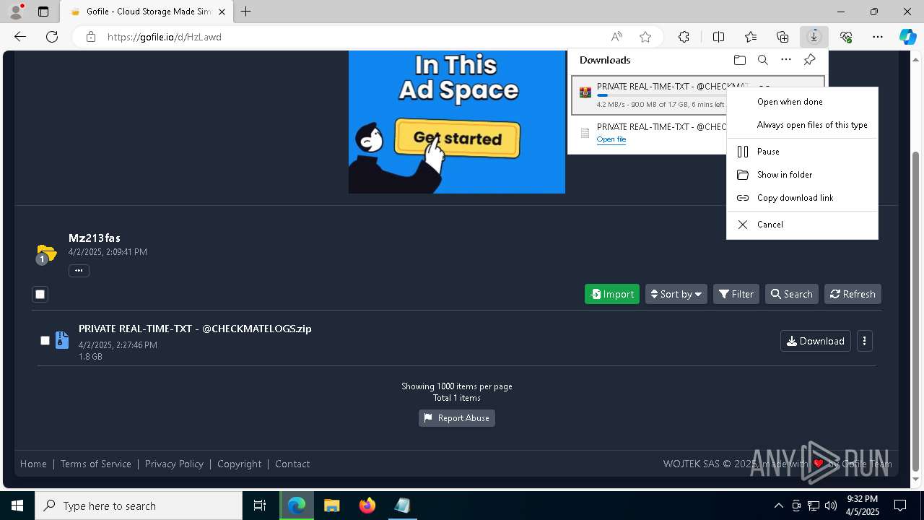Click the download progress bar
The width and height of the screenshot is (924, 520).
(x=661, y=95)
